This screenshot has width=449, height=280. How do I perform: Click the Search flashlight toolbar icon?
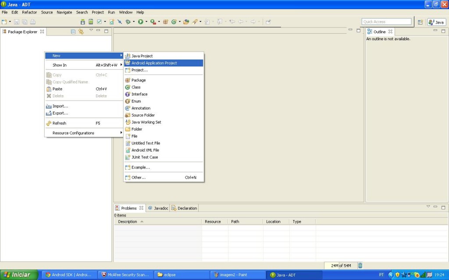click(x=195, y=22)
